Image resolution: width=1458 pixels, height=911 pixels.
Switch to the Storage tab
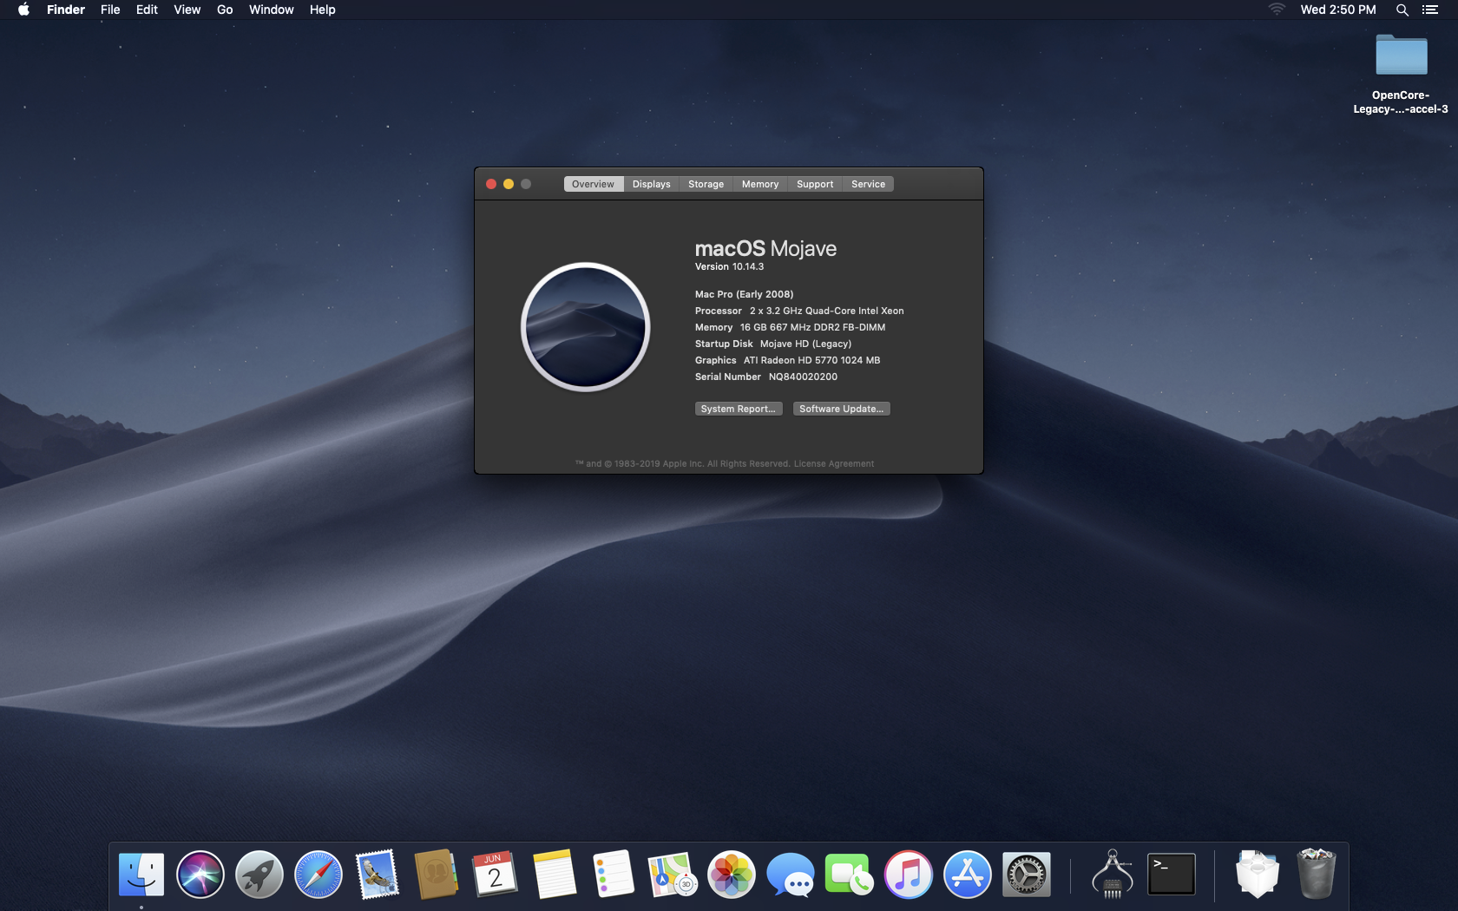pyautogui.click(x=706, y=184)
